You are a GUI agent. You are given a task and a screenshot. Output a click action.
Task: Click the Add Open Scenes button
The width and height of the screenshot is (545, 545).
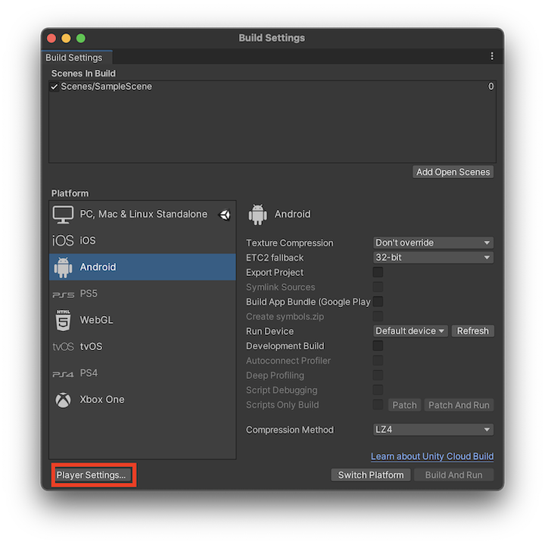(453, 172)
